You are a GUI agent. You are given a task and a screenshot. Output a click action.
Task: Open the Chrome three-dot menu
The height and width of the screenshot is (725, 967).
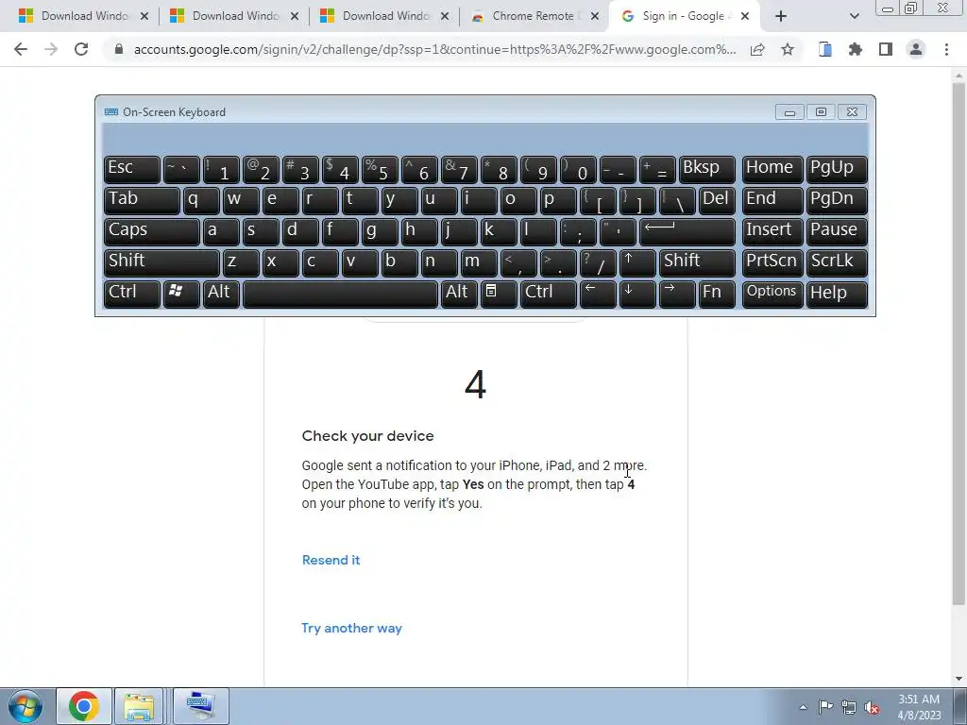946,49
